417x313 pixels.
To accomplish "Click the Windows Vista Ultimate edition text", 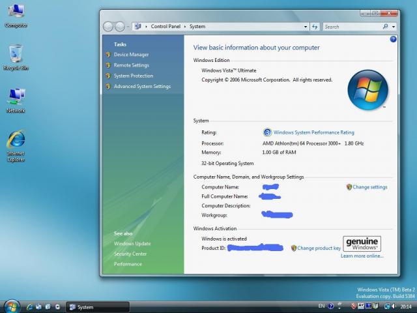I will coord(229,70).
